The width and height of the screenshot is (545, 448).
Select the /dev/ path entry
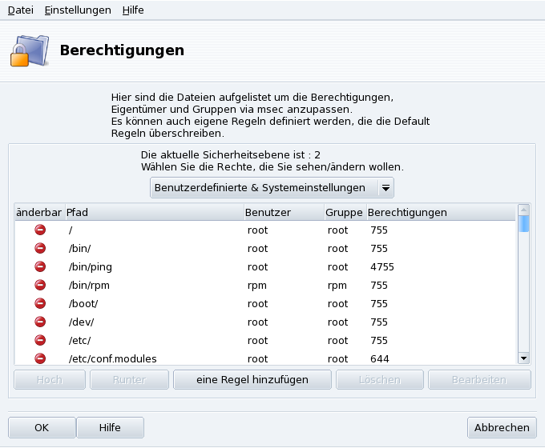(x=81, y=322)
